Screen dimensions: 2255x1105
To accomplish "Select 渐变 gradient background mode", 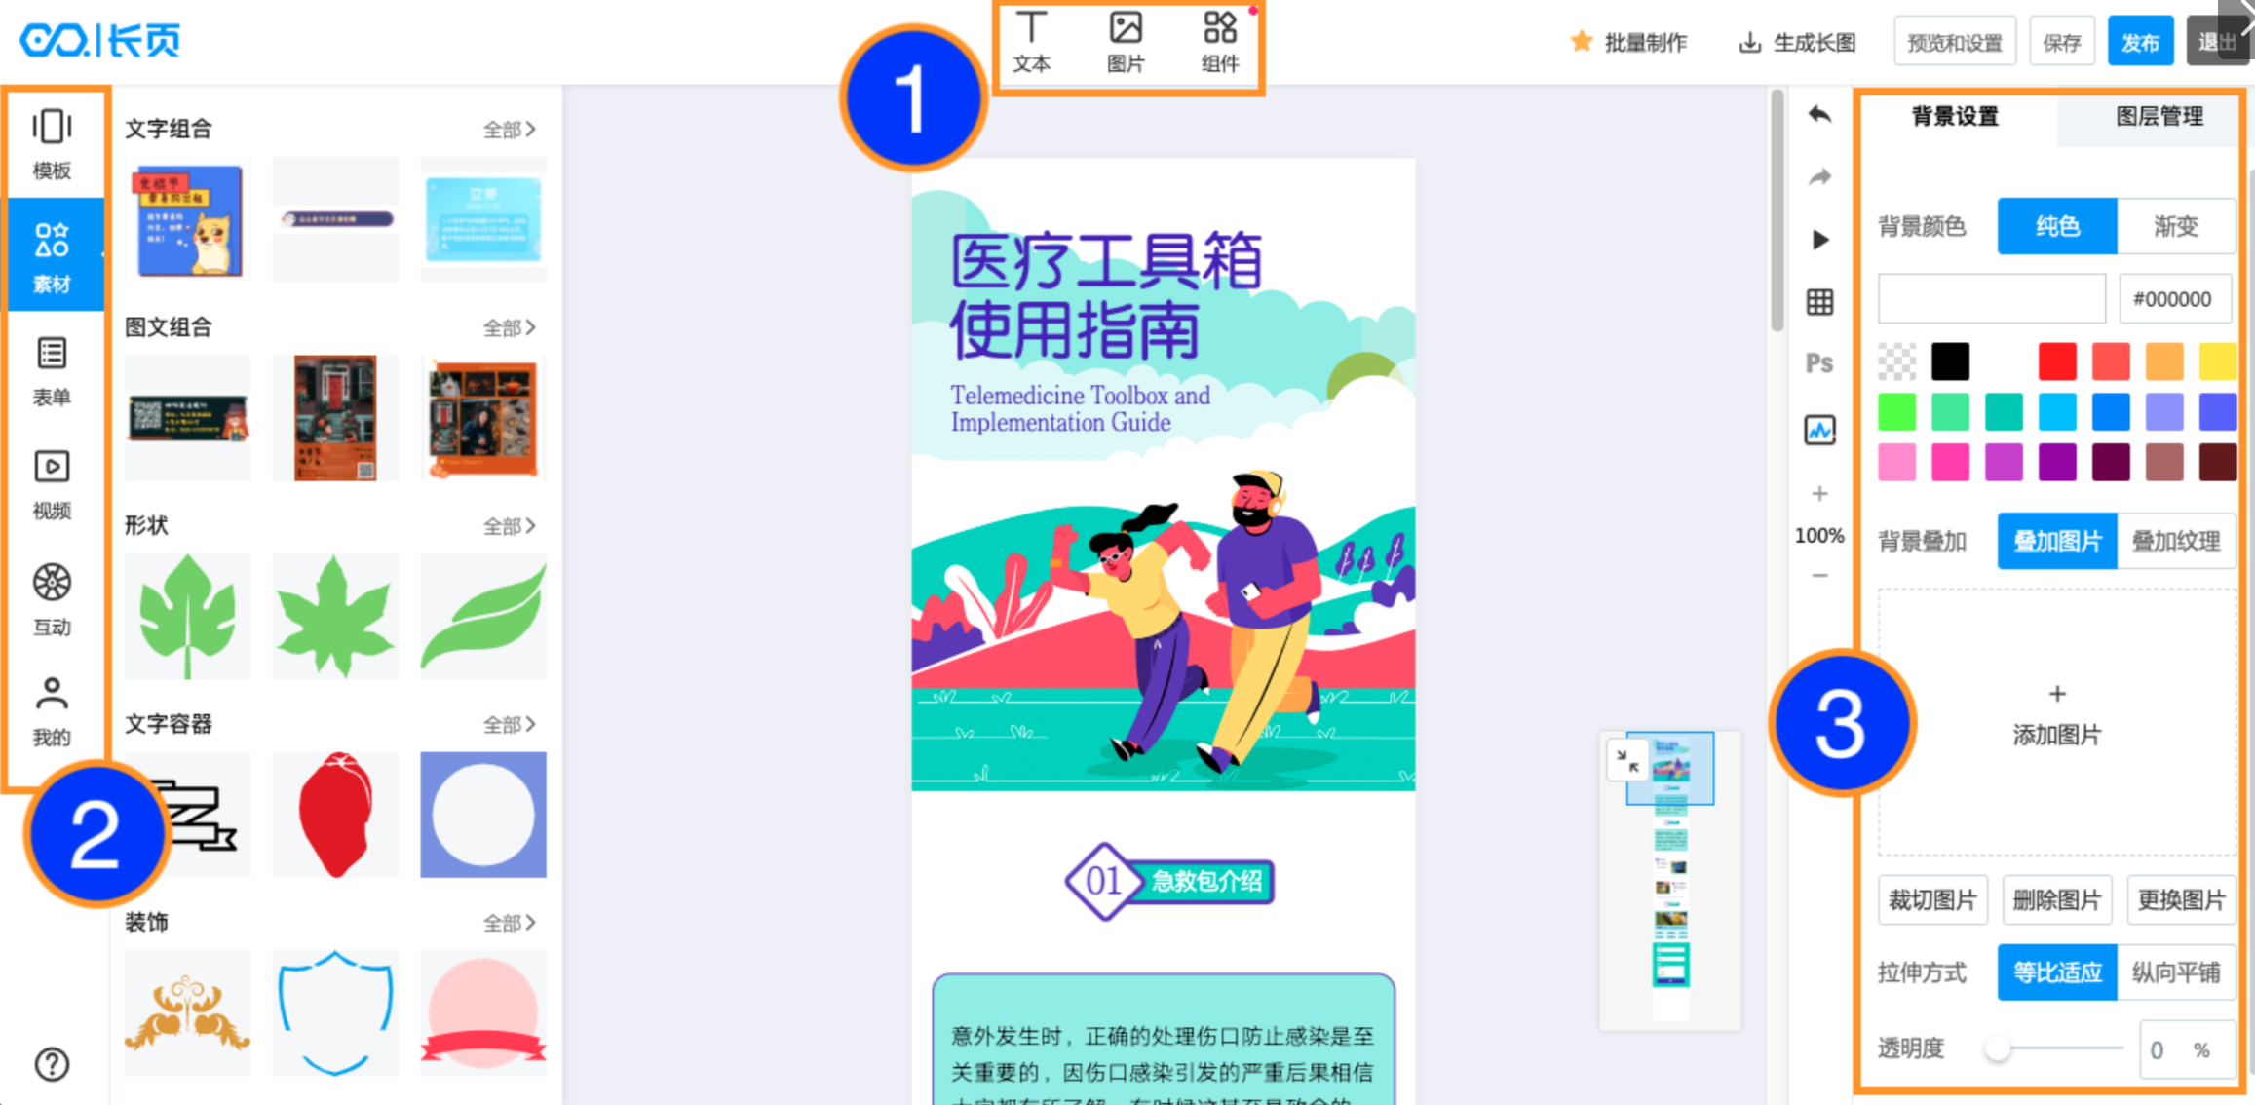I will (2175, 226).
